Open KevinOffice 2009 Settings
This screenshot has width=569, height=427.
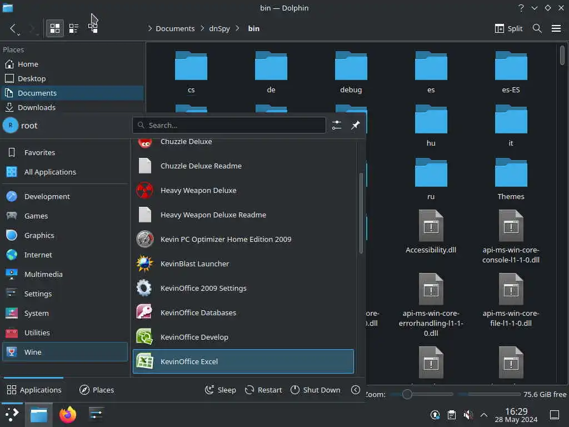(243, 289)
